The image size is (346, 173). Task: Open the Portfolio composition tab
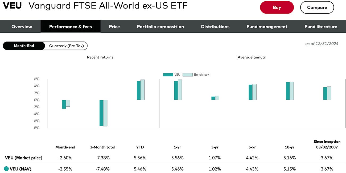(x=160, y=26)
